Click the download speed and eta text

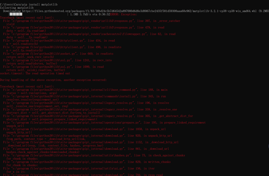click(x=90, y=14)
